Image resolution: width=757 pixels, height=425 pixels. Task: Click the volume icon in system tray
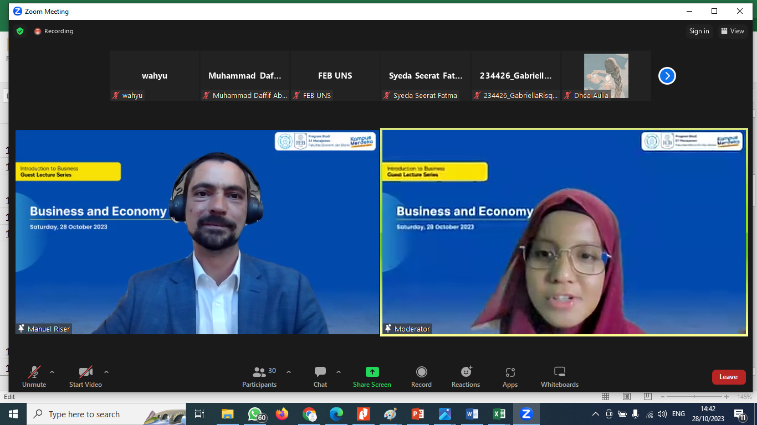[662, 414]
